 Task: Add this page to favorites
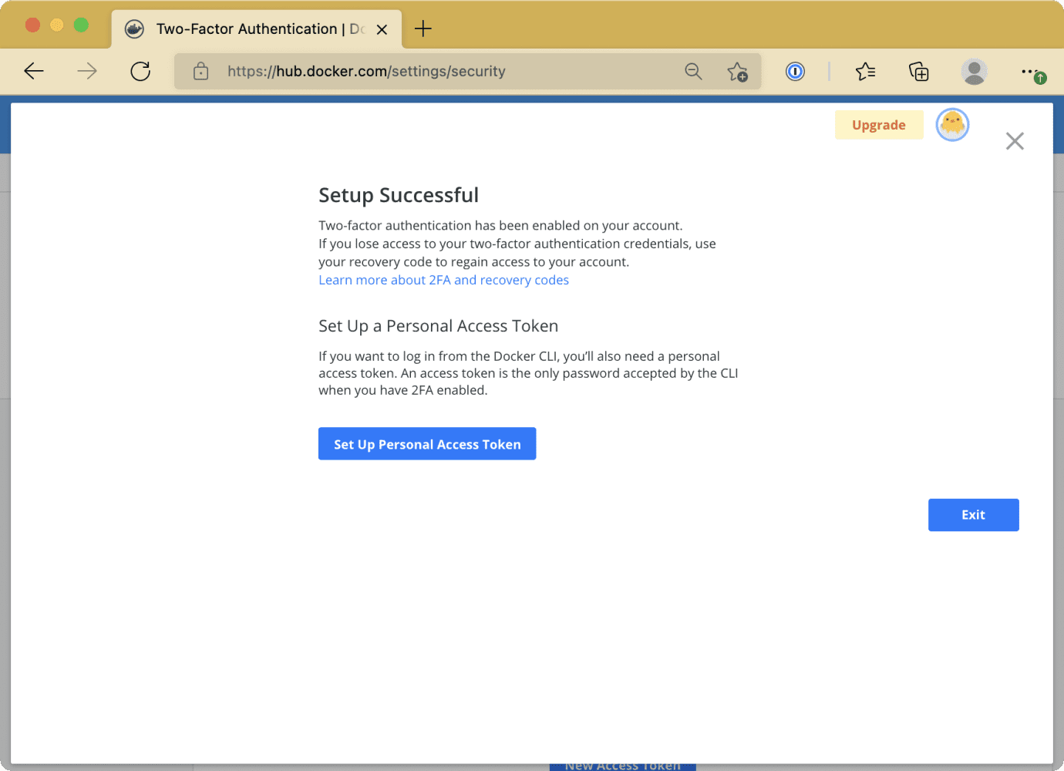tap(737, 72)
